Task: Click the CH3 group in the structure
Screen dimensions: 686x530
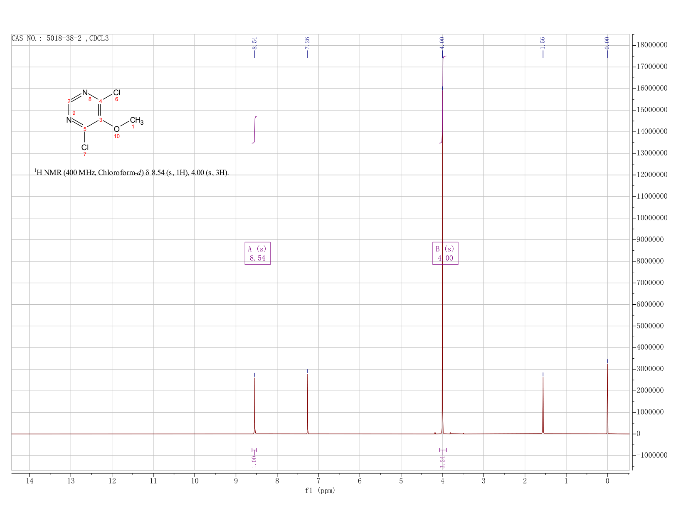Action: coord(136,121)
